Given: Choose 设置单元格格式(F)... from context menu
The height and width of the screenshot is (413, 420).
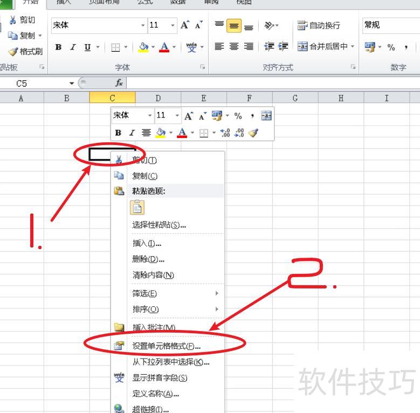Looking at the screenshot, I should pos(167,346).
